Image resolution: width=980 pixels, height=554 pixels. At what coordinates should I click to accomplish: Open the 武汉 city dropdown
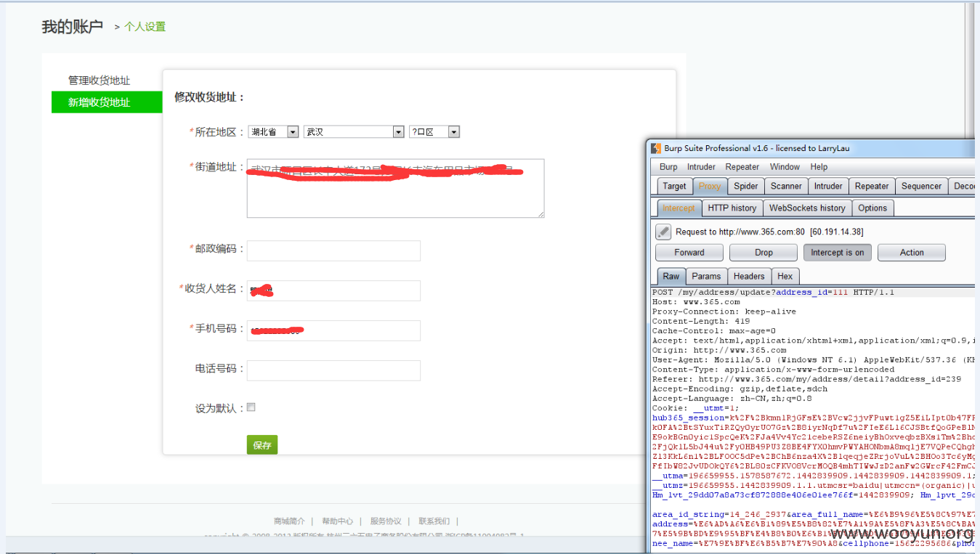[354, 132]
